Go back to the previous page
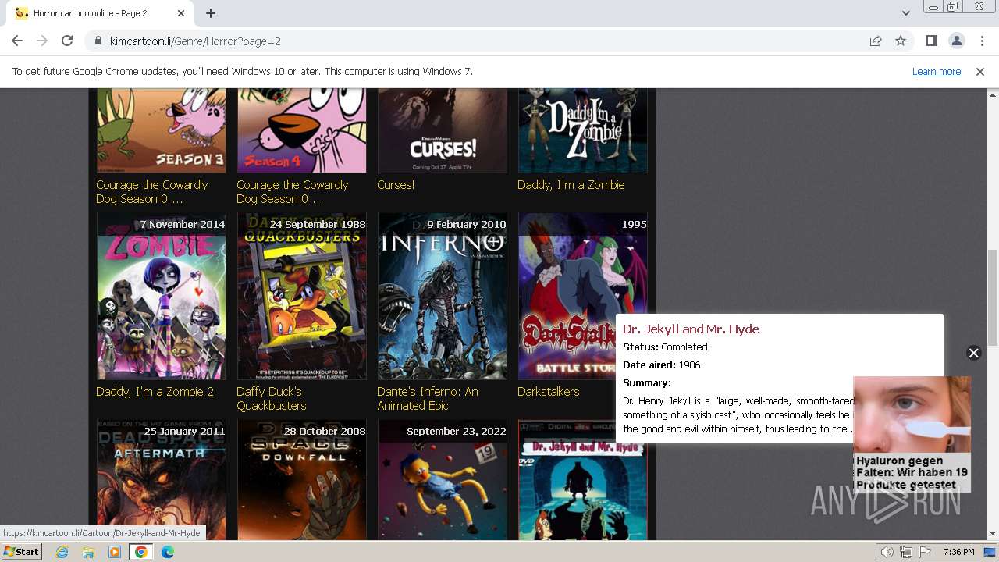This screenshot has height=562, width=999. 17,41
